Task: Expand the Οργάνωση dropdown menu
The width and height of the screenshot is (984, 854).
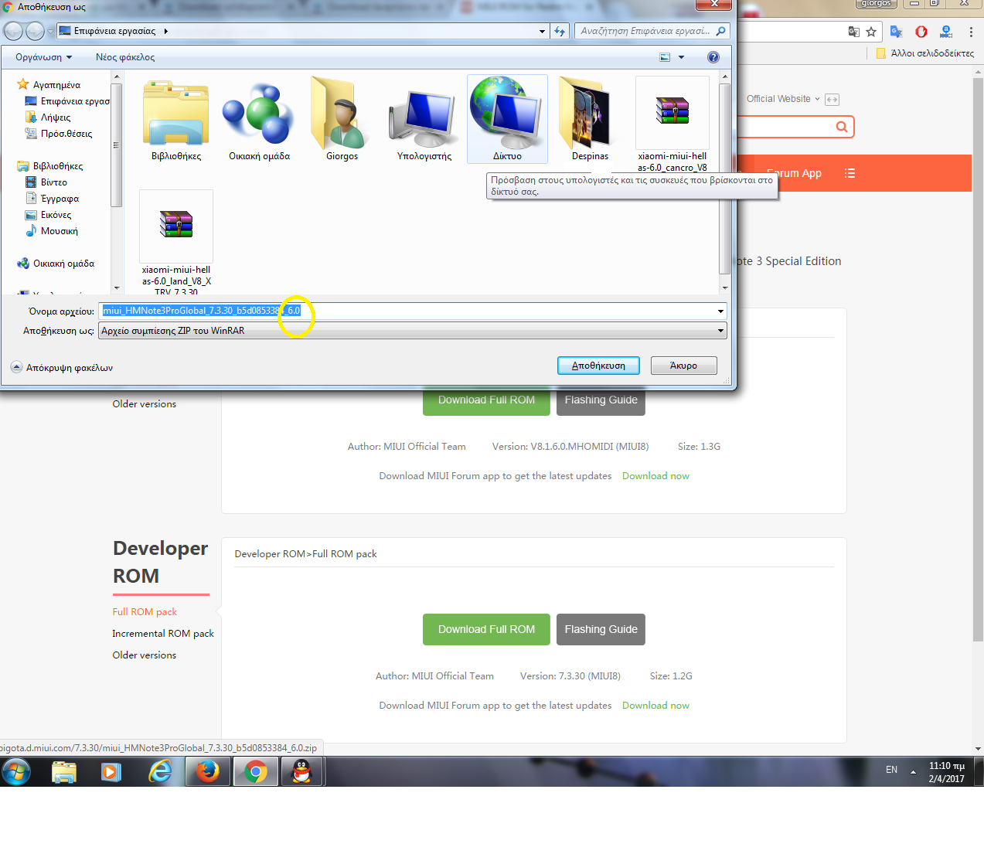Action: click(43, 57)
